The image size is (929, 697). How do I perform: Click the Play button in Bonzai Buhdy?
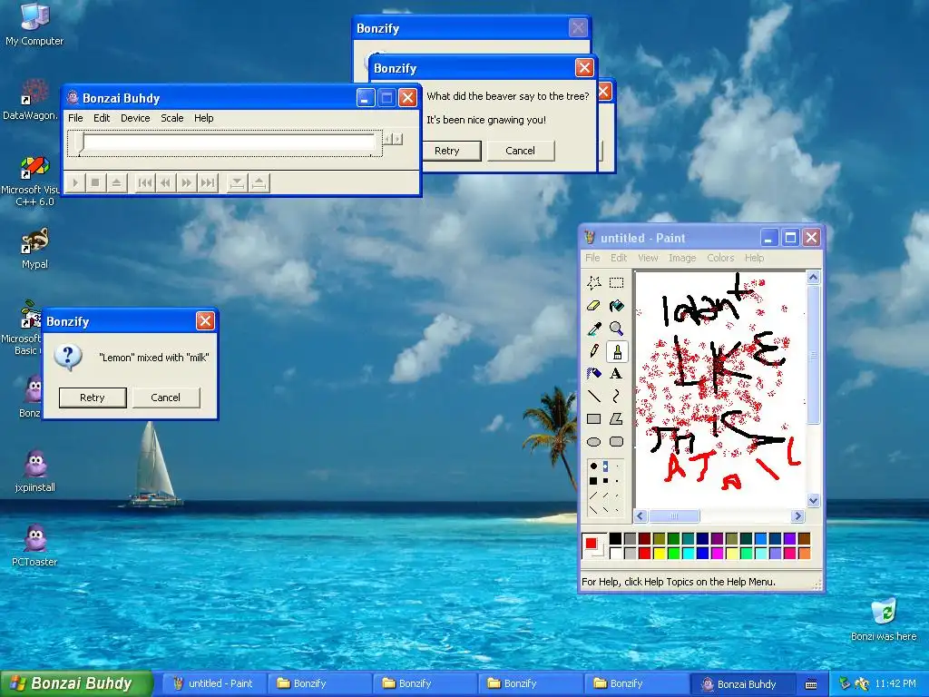(74, 182)
